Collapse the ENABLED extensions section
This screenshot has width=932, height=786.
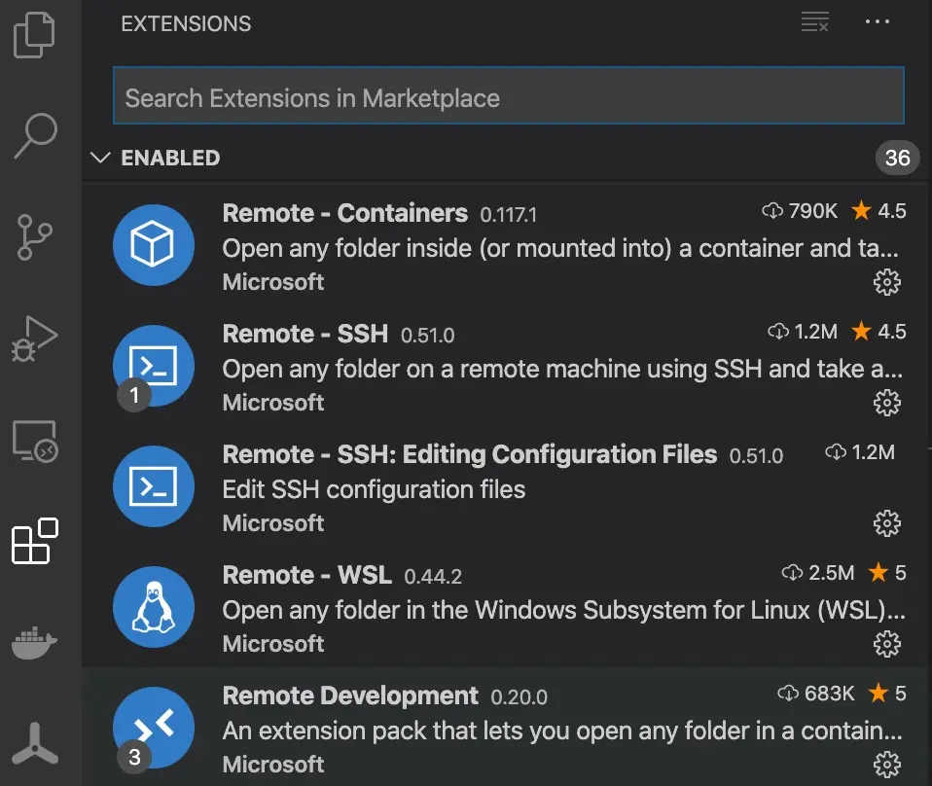tap(100, 158)
